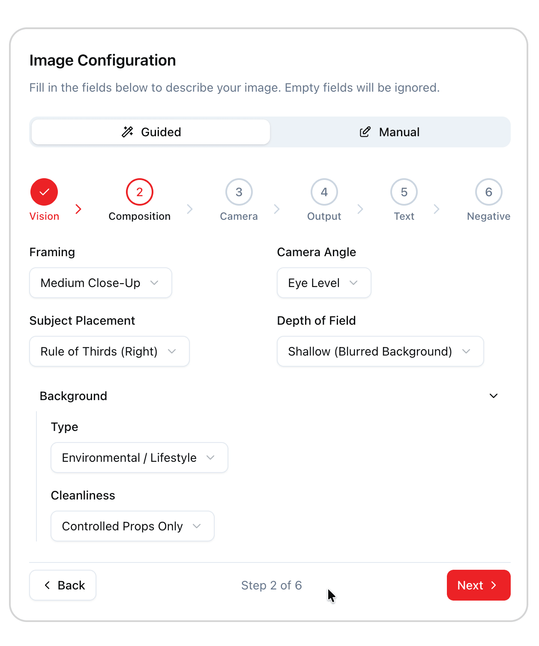Click the Back button
The width and height of the screenshot is (539, 646).
tap(63, 585)
